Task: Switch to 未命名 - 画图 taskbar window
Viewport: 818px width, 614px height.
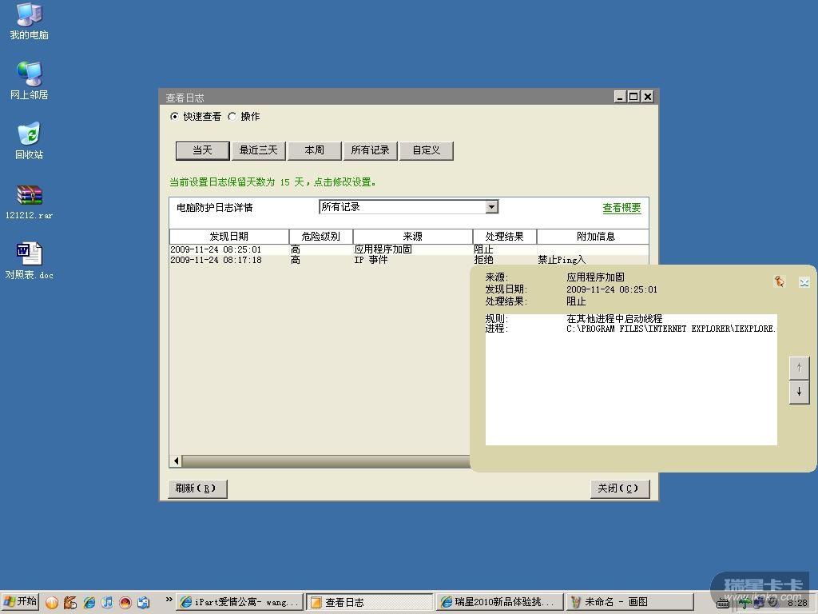Action: (x=629, y=602)
